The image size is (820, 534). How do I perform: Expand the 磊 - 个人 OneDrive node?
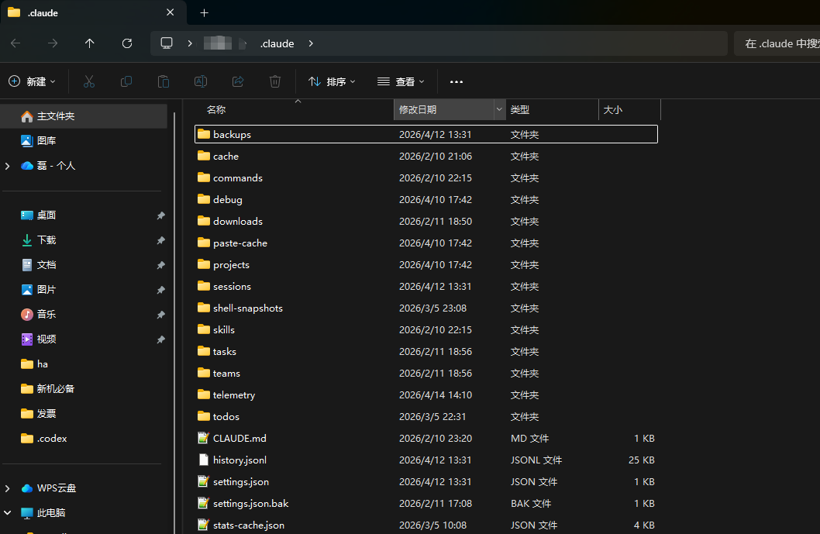pyautogui.click(x=7, y=166)
